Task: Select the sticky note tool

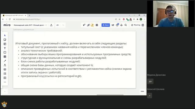Action: 5,40
